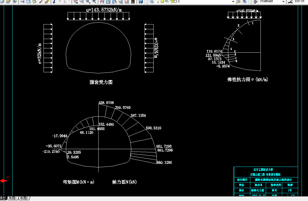This screenshot has height=201, width=308.
Task: Activate the Pan hand tool
Action: coord(76,2)
